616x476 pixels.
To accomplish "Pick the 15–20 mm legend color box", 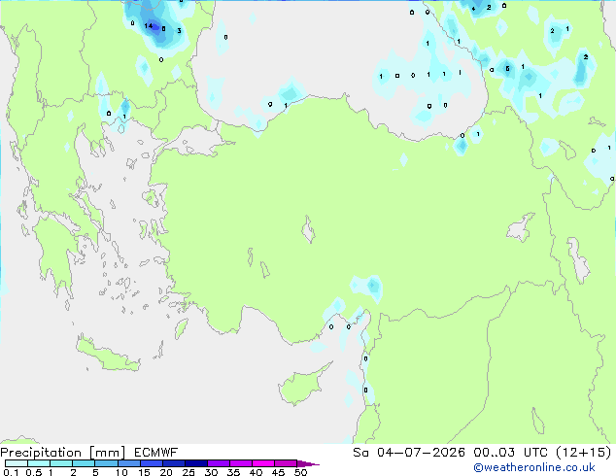I will [151, 463].
